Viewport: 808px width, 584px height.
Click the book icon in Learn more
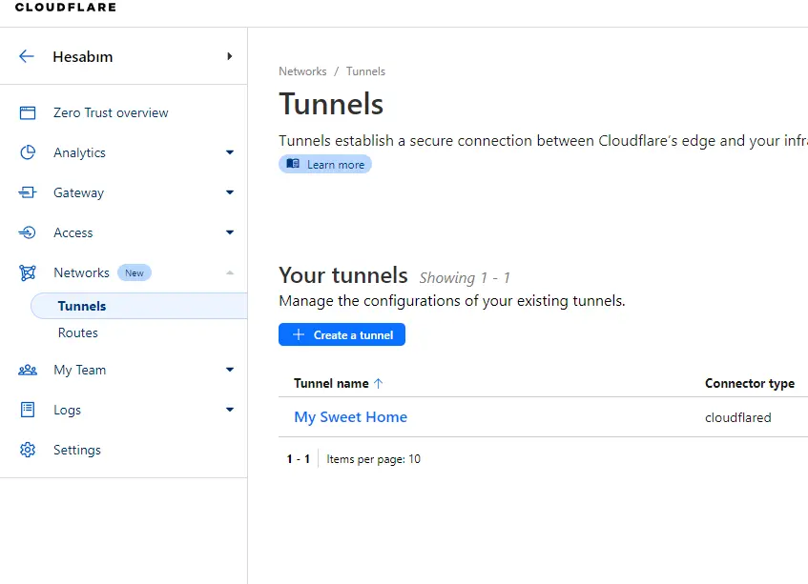[293, 164]
